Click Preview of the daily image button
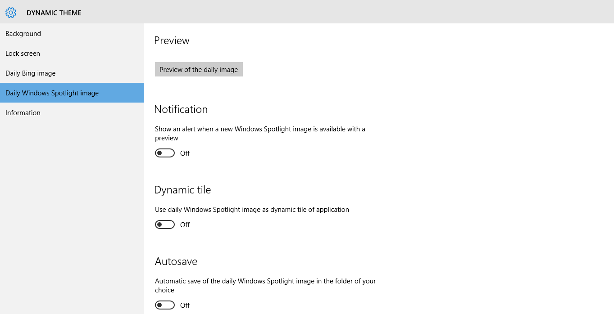 [199, 69]
